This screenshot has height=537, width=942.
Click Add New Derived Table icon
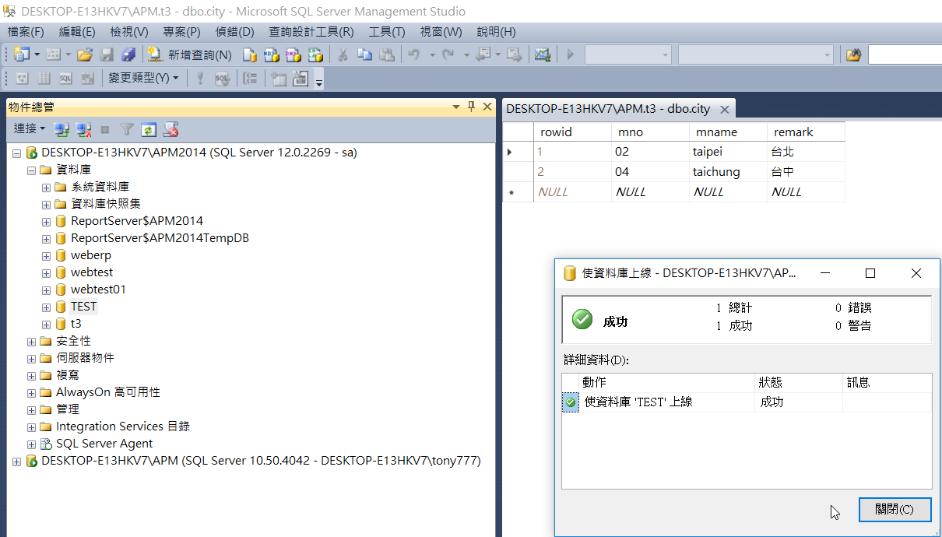[x=301, y=78]
